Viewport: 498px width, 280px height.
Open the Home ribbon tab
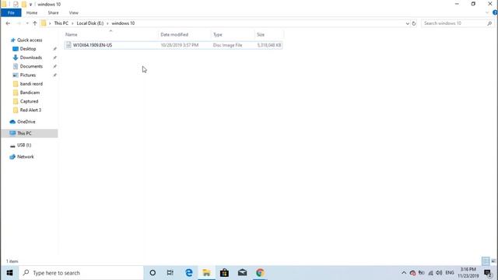point(32,12)
